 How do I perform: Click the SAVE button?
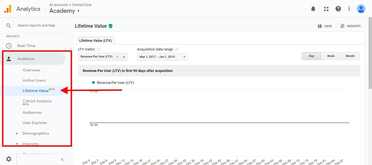[x=325, y=26]
